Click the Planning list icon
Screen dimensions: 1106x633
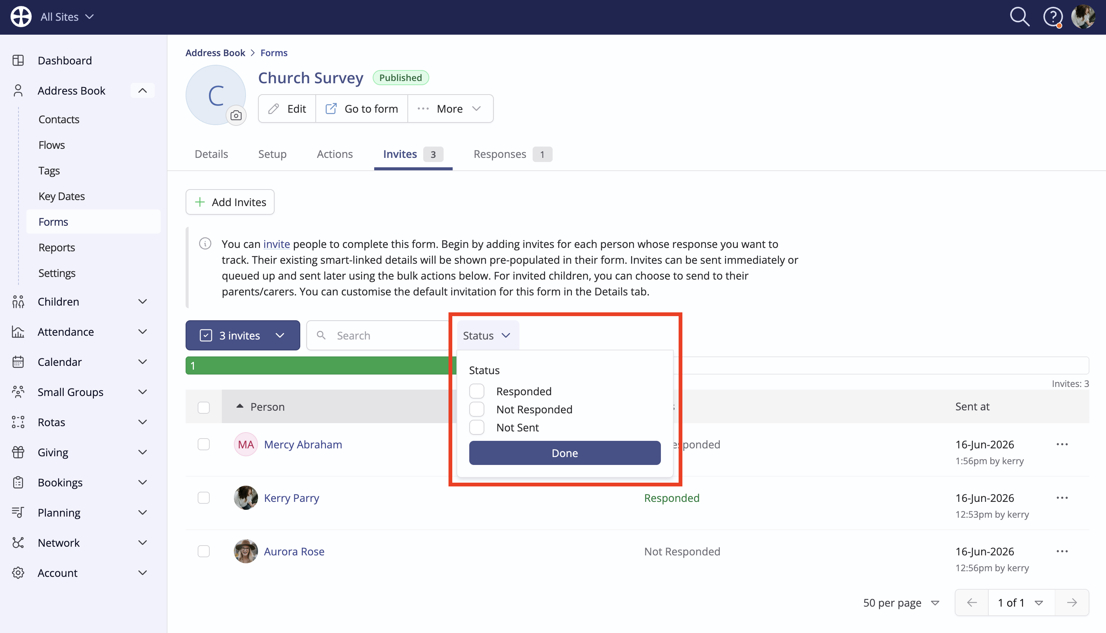pyautogui.click(x=18, y=512)
